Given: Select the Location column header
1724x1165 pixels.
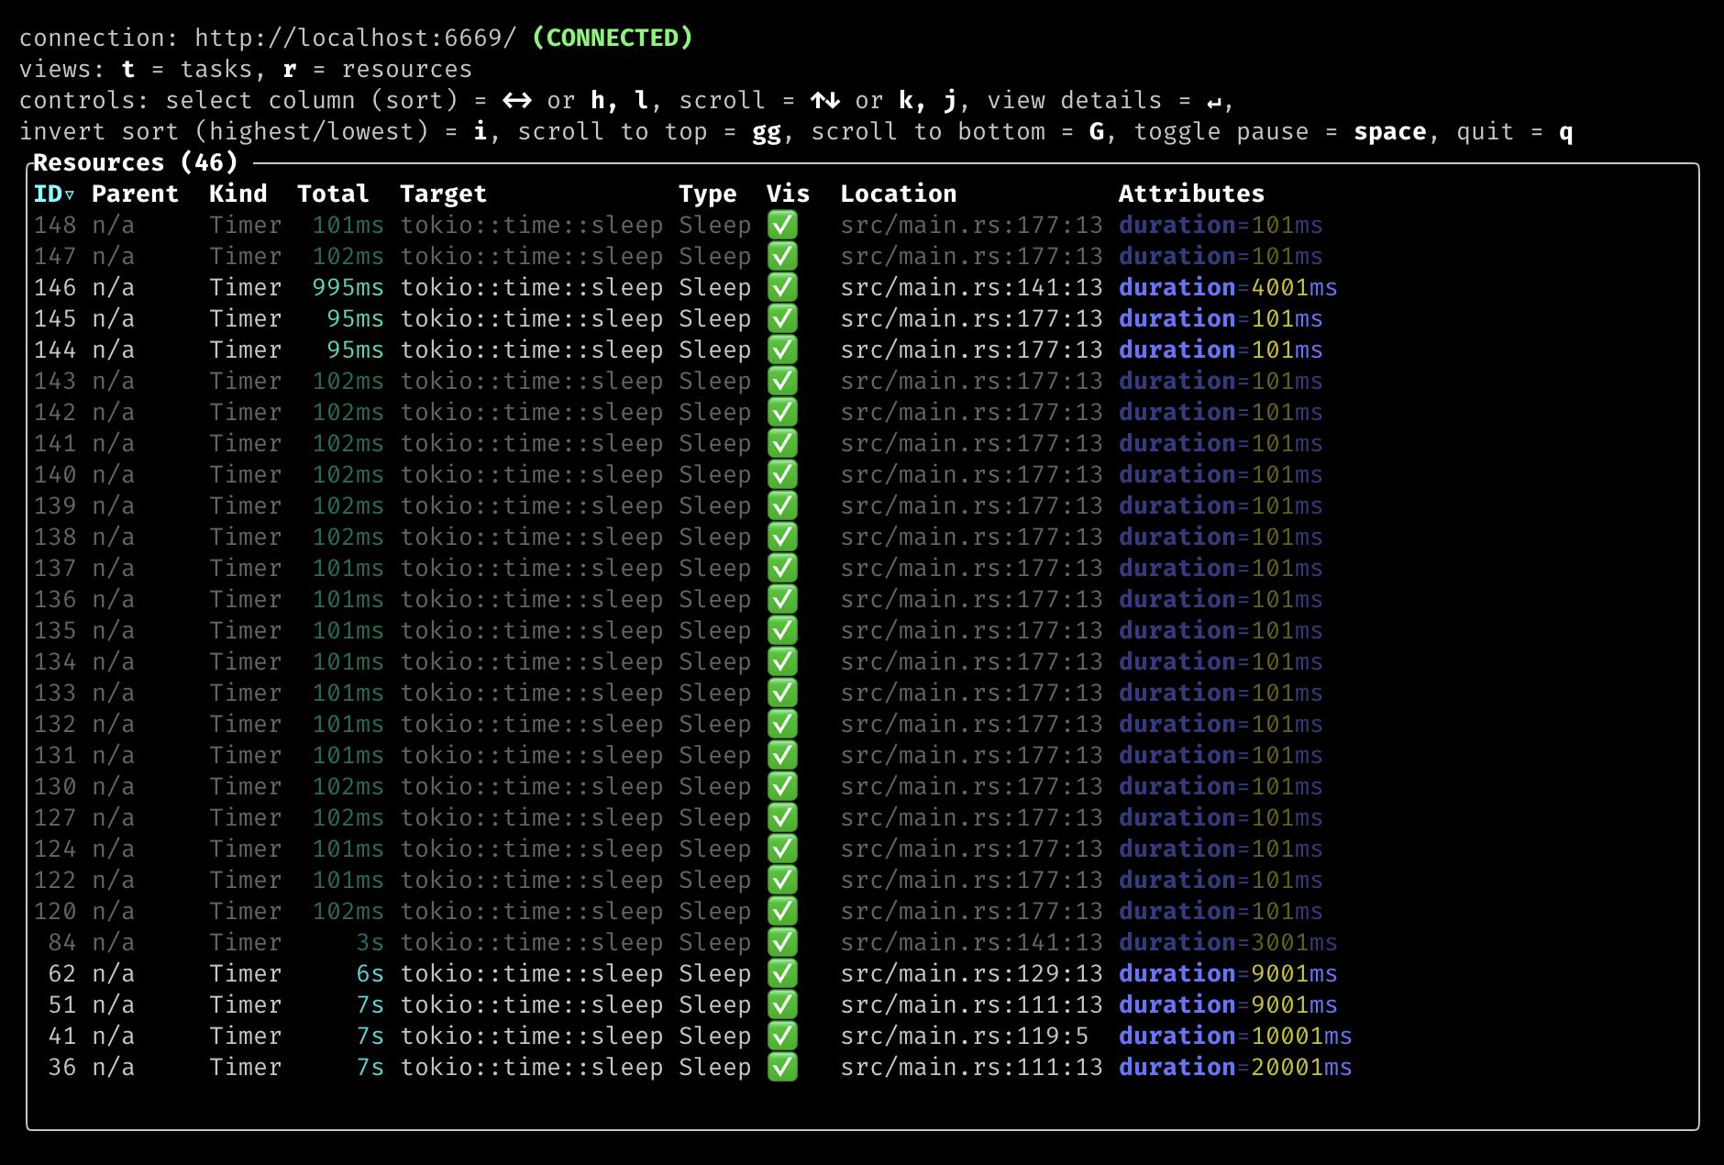Looking at the screenshot, I should pos(899,194).
